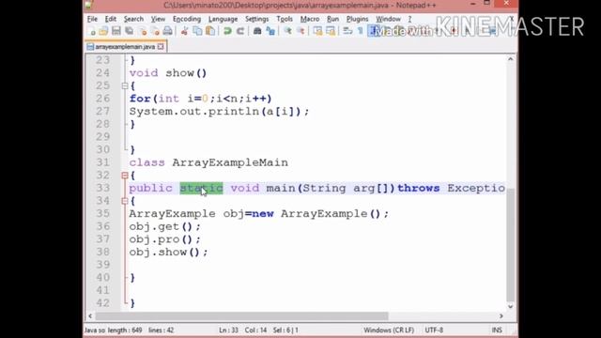601x338 pixels.
Task: Toggle INS insert mode in status bar
Action: point(497,330)
